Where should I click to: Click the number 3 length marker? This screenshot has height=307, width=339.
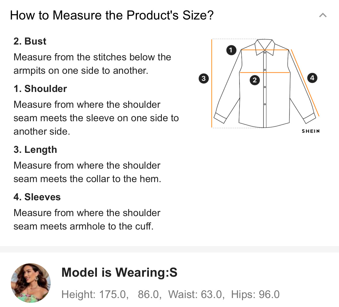204,79
